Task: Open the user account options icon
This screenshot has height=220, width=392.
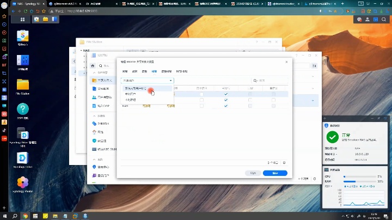Action: (367, 19)
